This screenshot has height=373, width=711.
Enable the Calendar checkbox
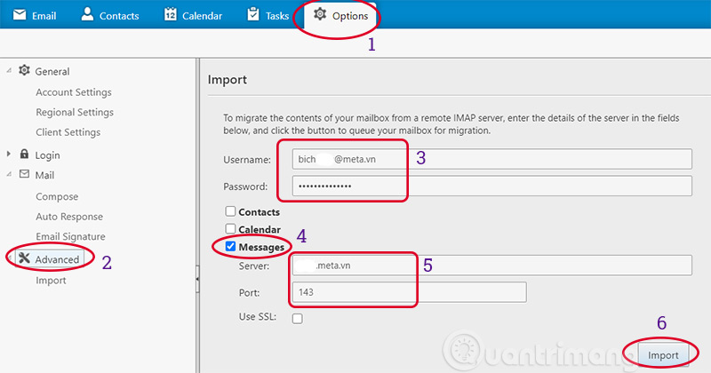tap(230, 228)
